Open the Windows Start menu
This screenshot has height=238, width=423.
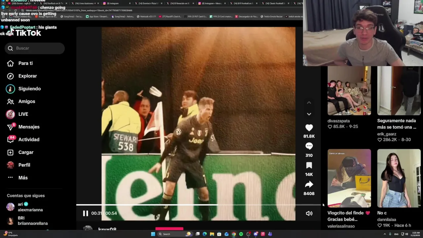[153, 234]
